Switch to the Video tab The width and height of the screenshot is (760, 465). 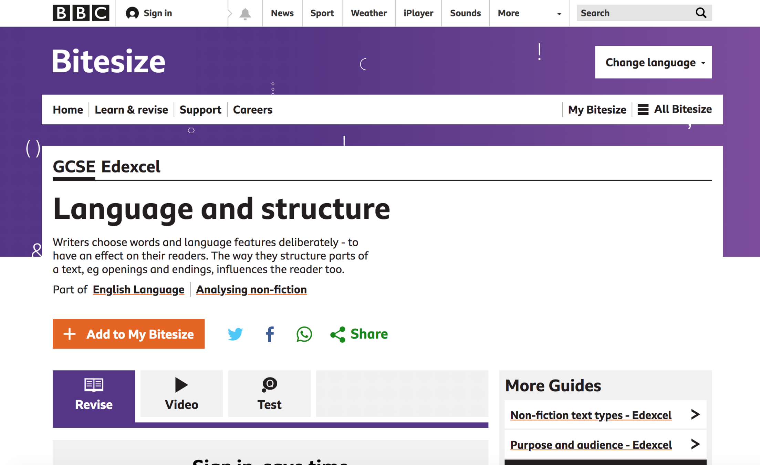[x=181, y=394]
